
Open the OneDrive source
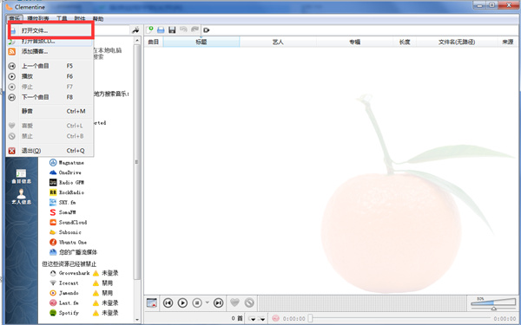[65, 172]
